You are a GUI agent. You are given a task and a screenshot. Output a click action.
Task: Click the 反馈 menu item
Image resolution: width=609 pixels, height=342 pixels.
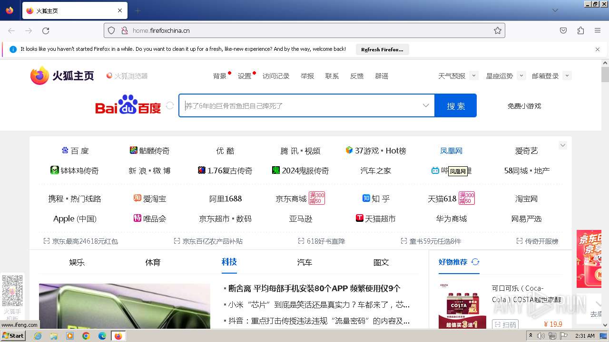(x=357, y=76)
